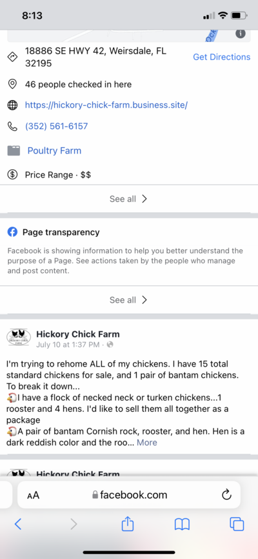The height and width of the screenshot is (559, 258).
Task: Show open tabs with the tabs icon
Action: pos(237,523)
